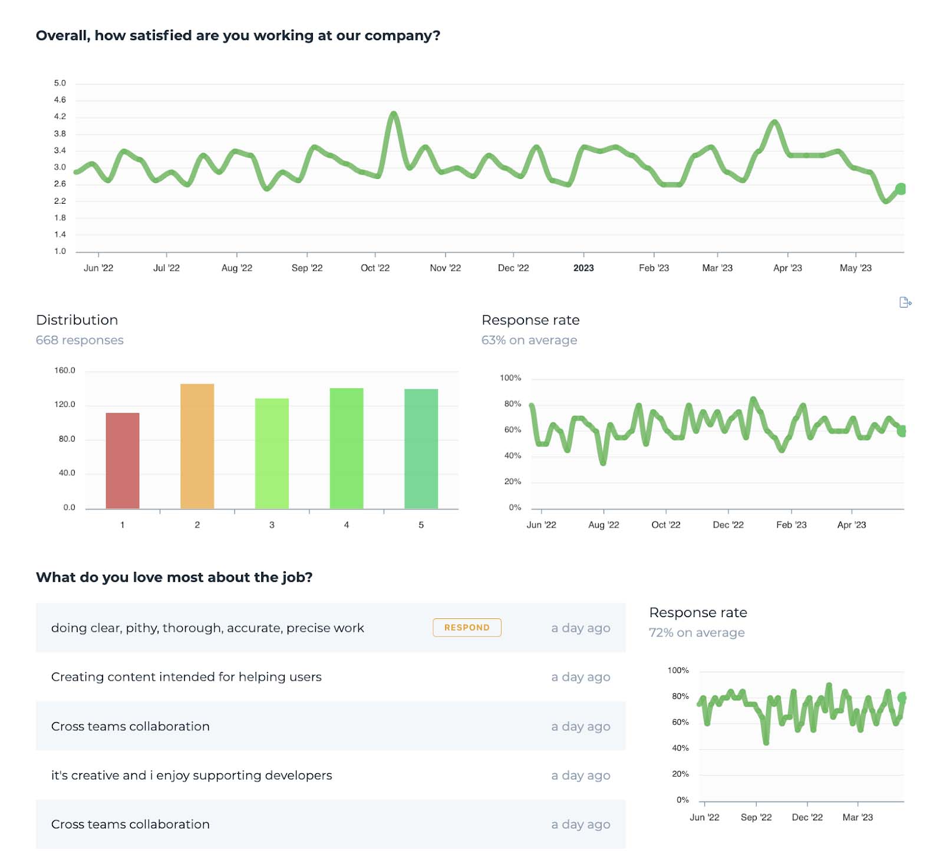Click the light green bar for rating 3
Screen dimensions: 943x851
point(272,453)
